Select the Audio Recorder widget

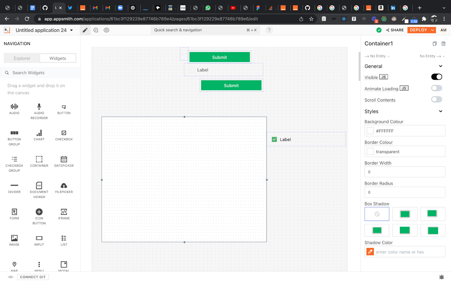[x=39, y=107]
